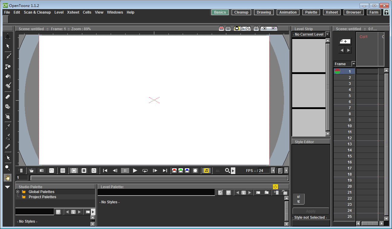
Task: Jump to the first frame
Action: (x=105, y=170)
